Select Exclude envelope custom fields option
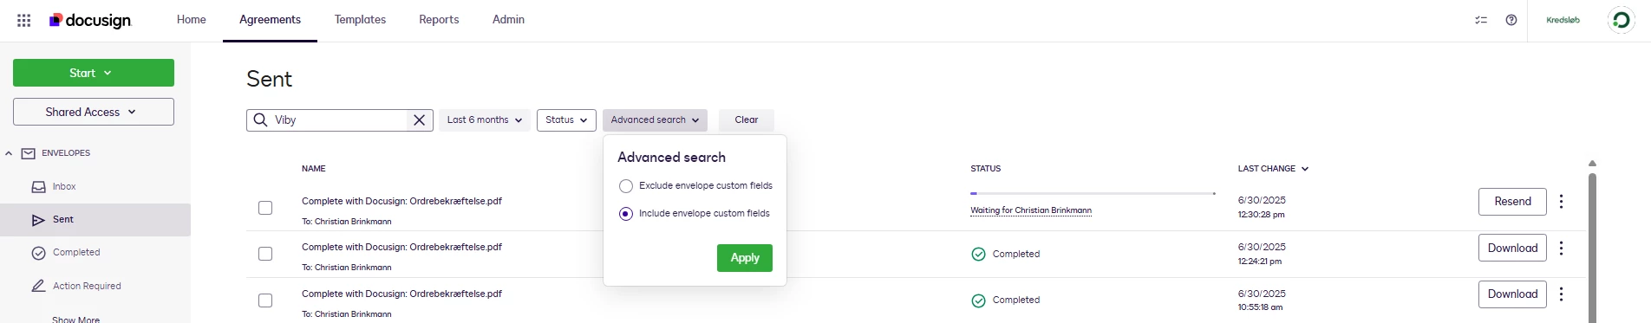The height and width of the screenshot is (323, 1651). [x=626, y=186]
